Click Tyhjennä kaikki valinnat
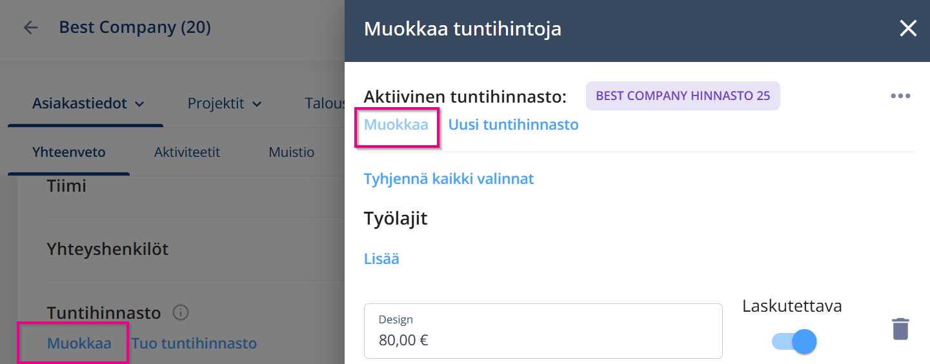This screenshot has height=364, width=930. click(x=449, y=179)
